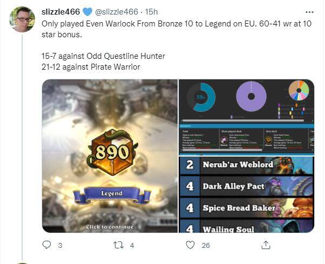
Task: Click the retweet count number 4
Action: point(132,246)
